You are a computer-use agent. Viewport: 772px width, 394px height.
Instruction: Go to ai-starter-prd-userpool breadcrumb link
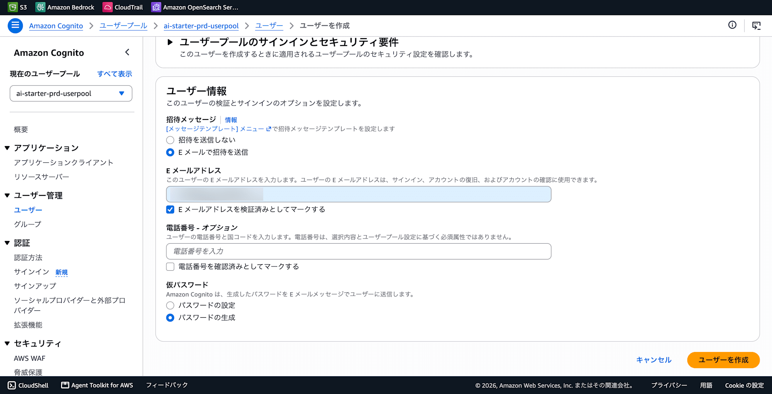point(201,26)
